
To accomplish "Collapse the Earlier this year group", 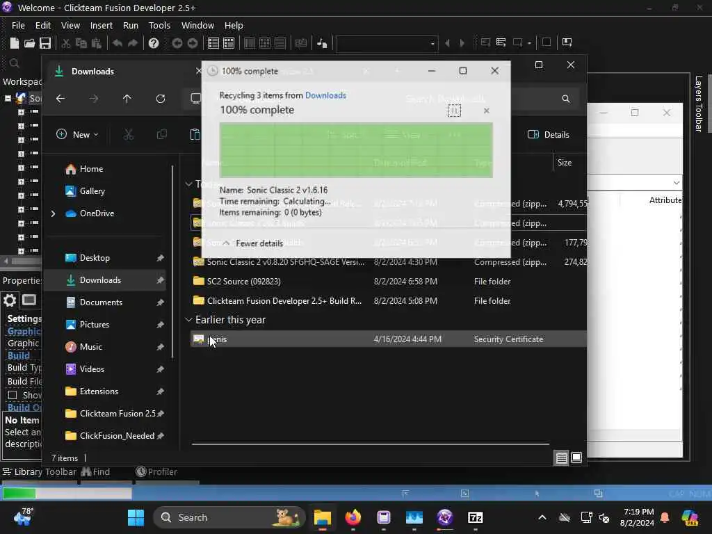I will (x=188, y=320).
